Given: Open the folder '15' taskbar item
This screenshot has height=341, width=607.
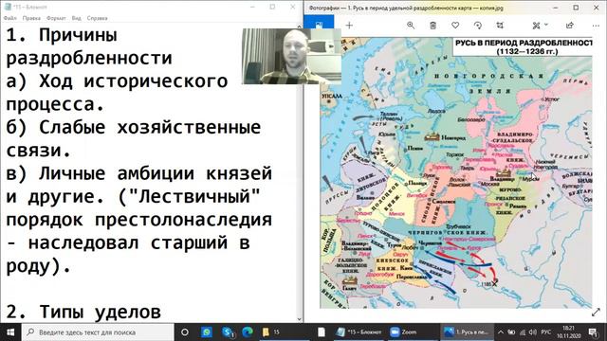Looking at the screenshot, I should point(285,332).
